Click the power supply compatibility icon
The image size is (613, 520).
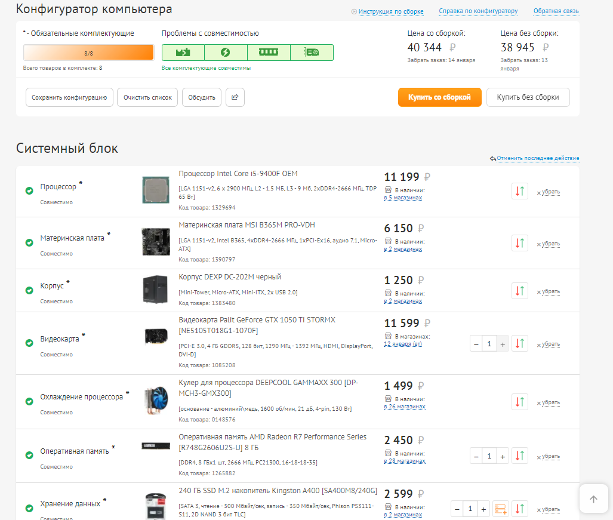click(226, 53)
